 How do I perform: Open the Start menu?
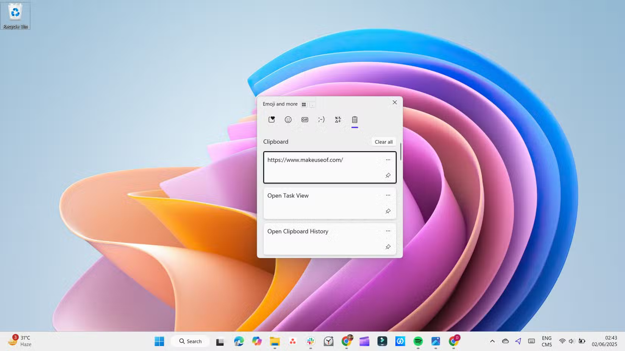tap(159, 341)
